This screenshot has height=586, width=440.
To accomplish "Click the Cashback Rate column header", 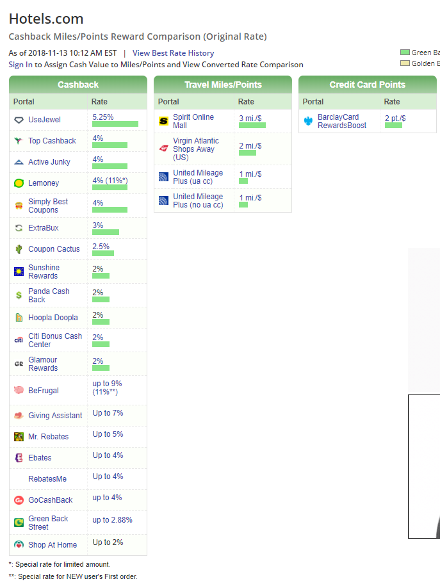I will point(117,102).
